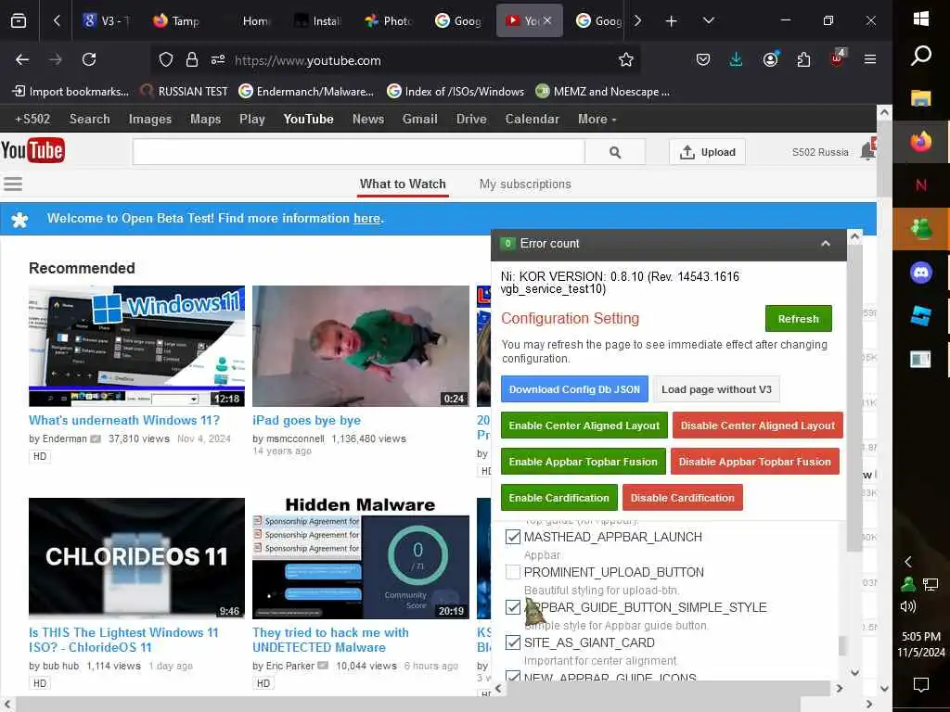Toggle SITE_AS_GIANT_CARD checkbox
The width and height of the screenshot is (950, 712).
tap(513, 642)
